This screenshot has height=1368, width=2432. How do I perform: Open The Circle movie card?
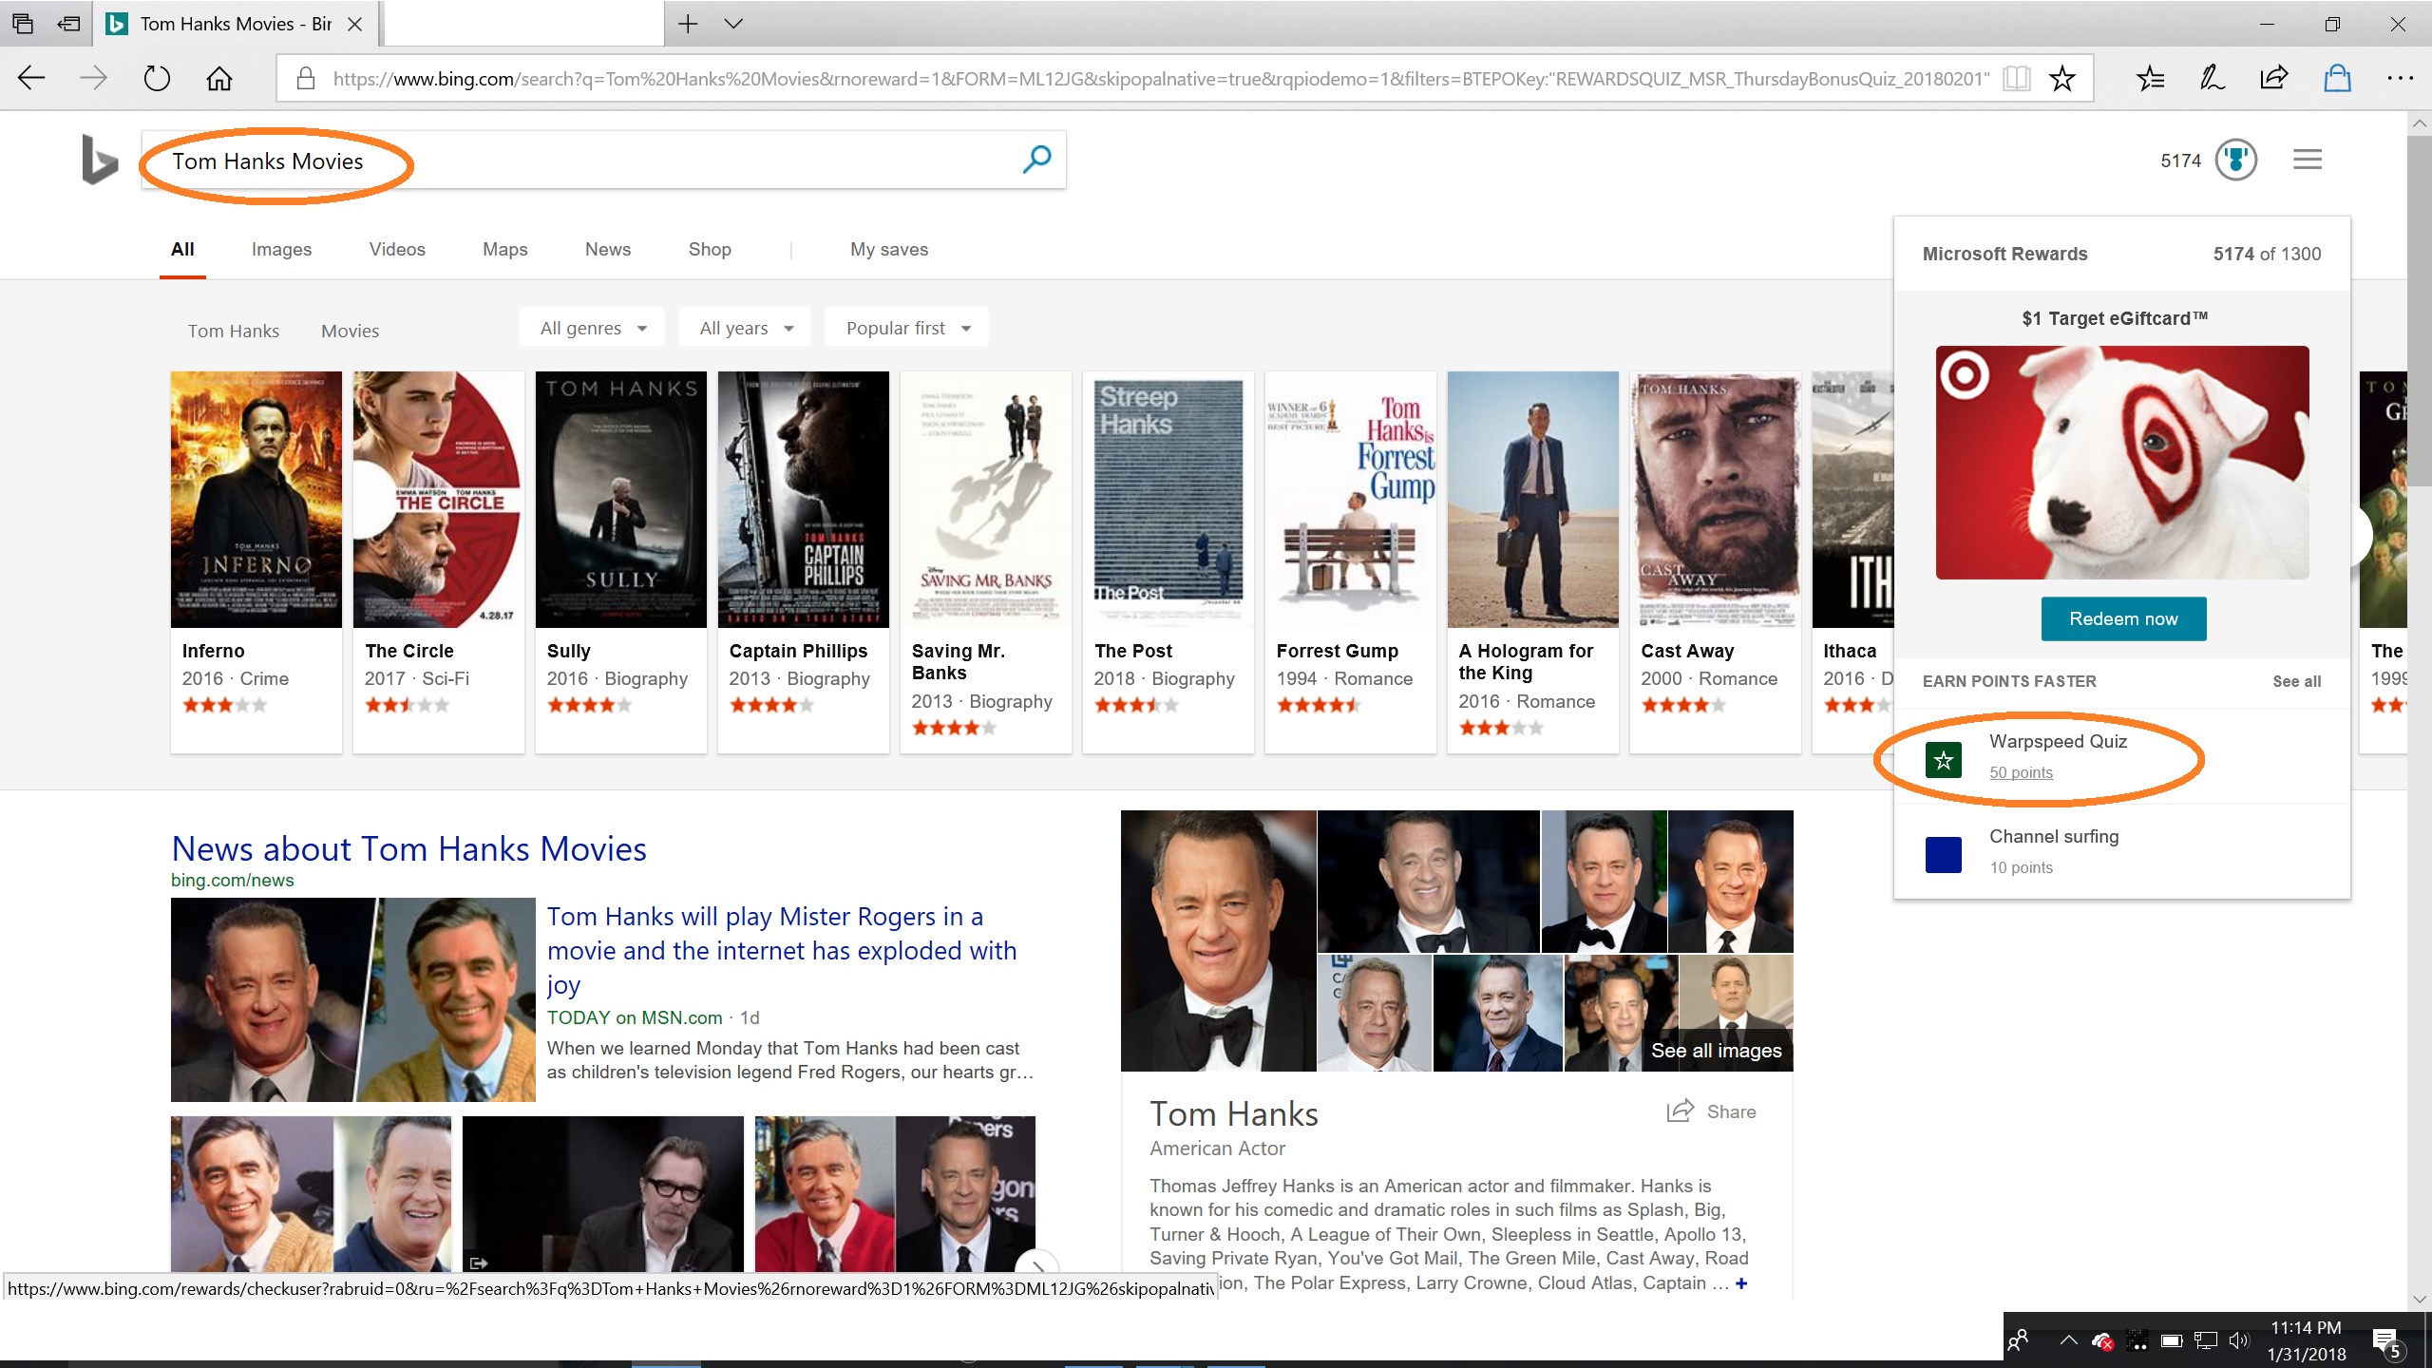438,561
